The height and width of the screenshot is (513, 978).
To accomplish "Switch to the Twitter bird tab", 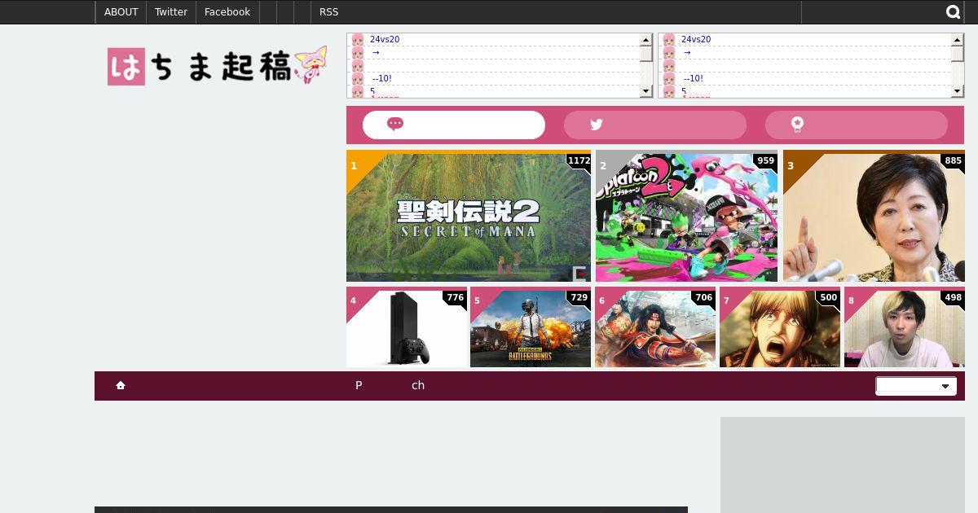I will (x=655, y=125).
